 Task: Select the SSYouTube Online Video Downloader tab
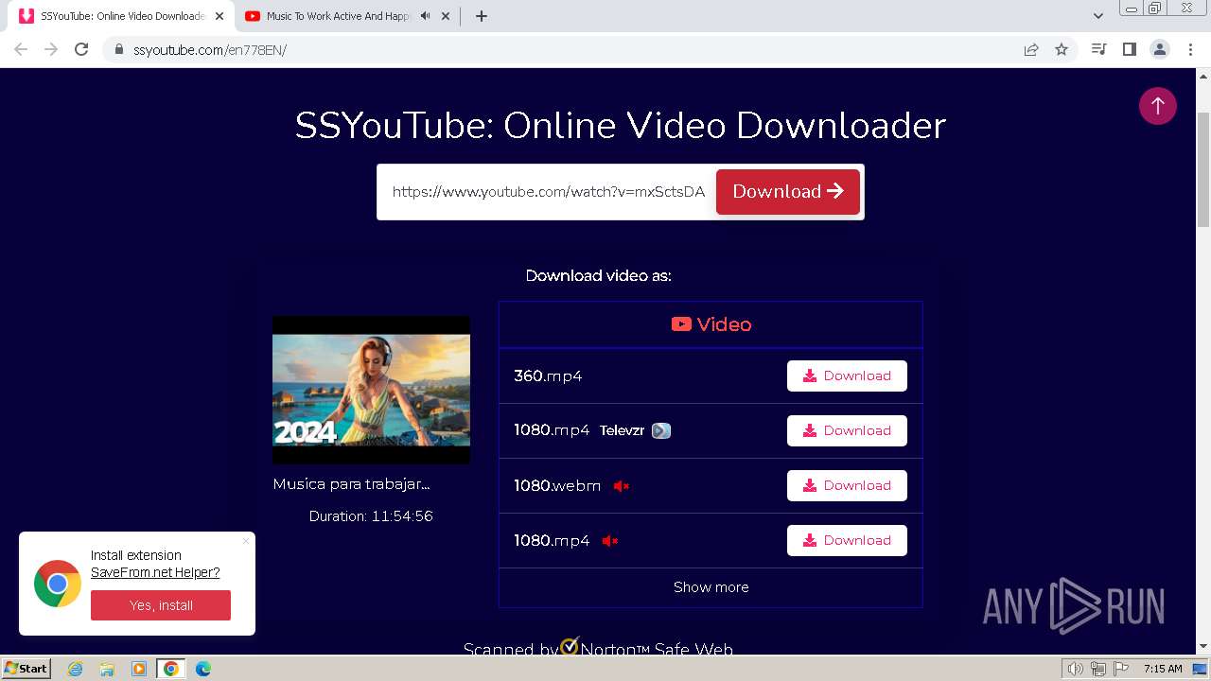pos(121,16)
